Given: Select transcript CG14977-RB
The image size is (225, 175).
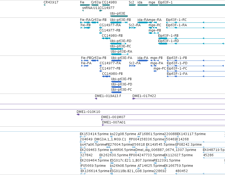Looking at the screenshot, I should 110,30.
